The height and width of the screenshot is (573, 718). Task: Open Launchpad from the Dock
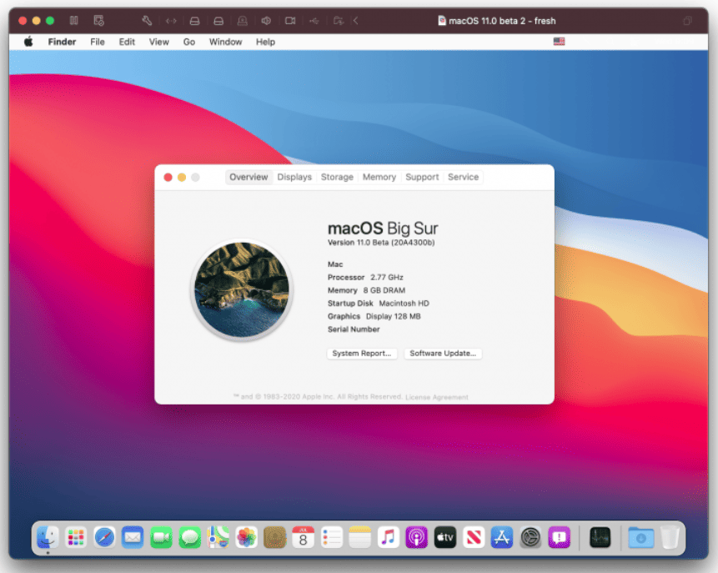point(76,537)
